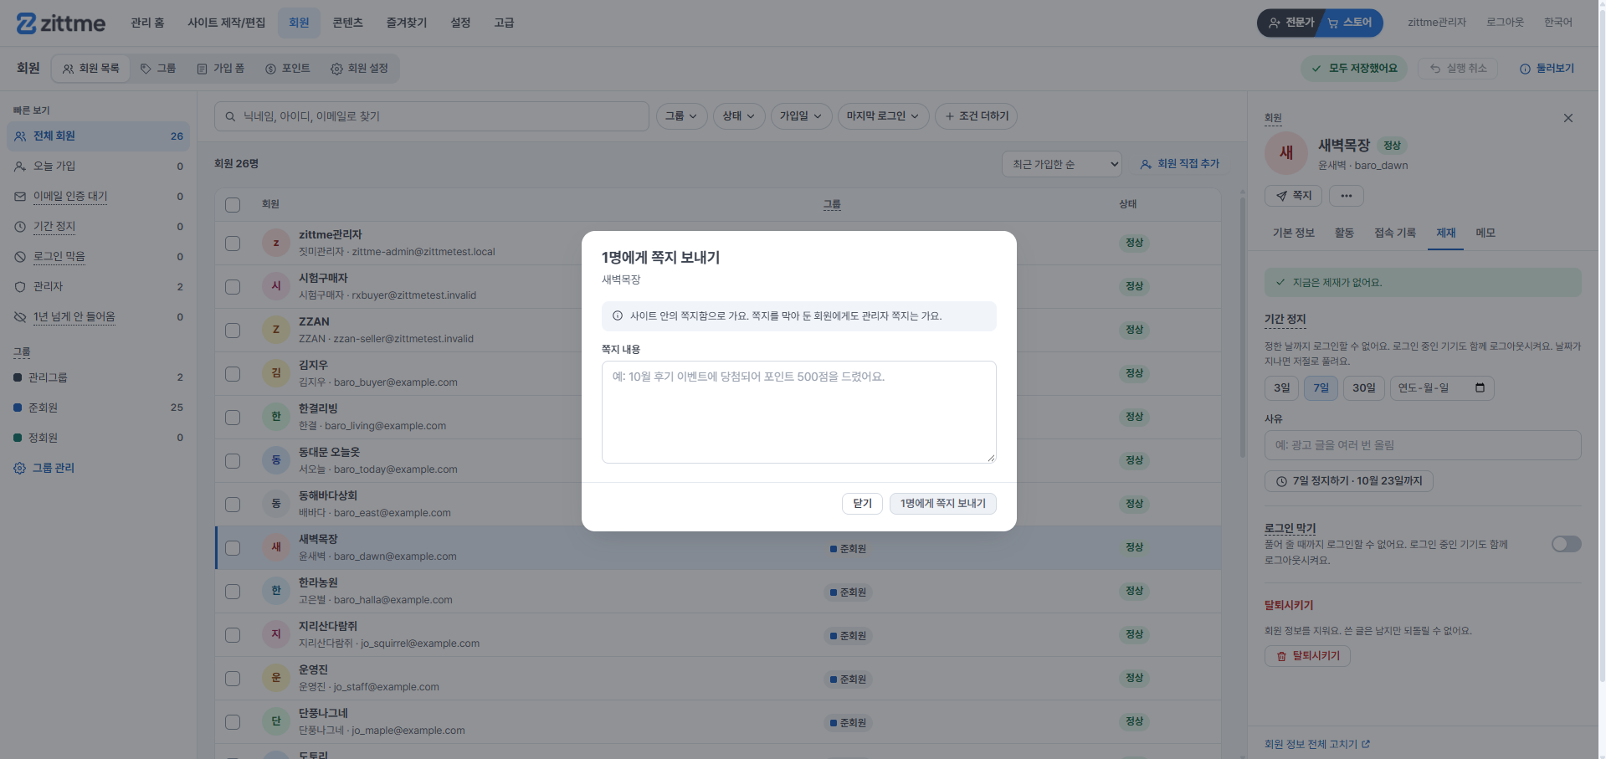Click the 쪽지 내용 text area
The image size is (1606, 759).
click(799, 413)
